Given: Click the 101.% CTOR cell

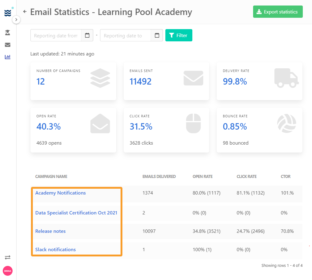Looking at the screenshot, I should point(287,193).
